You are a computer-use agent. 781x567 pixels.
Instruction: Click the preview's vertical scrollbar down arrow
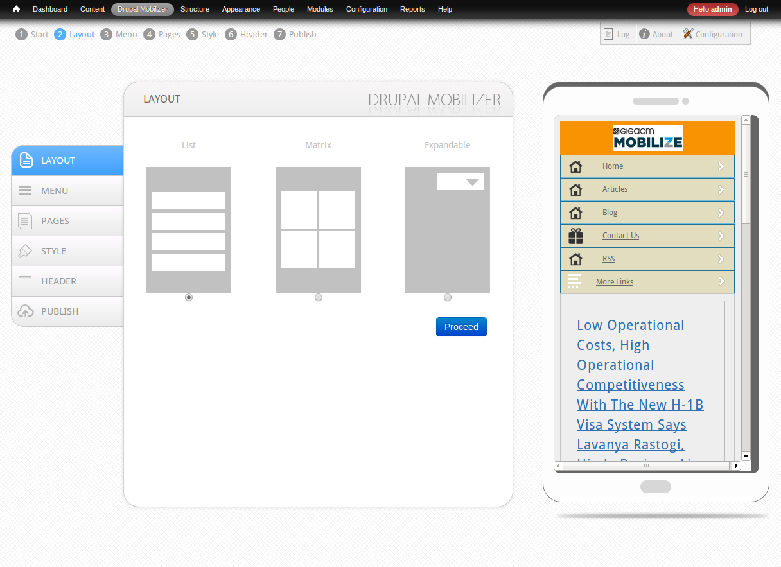click(746, 456)
